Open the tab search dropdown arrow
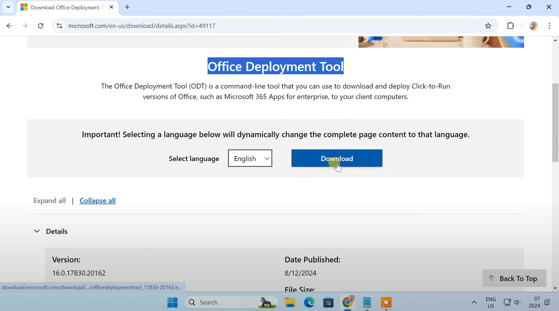559x311 pixels. (x=8, y=7)
